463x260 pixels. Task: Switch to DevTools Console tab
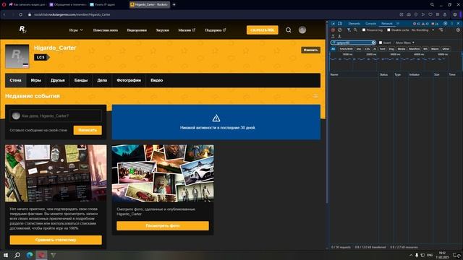[x=371, y=23]
